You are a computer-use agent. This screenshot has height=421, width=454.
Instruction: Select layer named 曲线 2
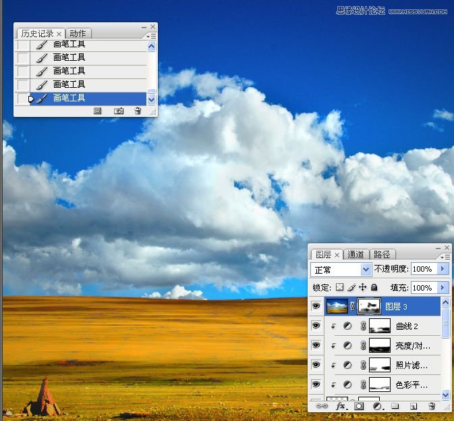click(x=407, y=326)
